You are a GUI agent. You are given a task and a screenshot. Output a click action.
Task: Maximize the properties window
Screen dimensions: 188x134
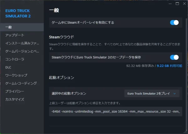pyautogui.click(x=177, y=4)
